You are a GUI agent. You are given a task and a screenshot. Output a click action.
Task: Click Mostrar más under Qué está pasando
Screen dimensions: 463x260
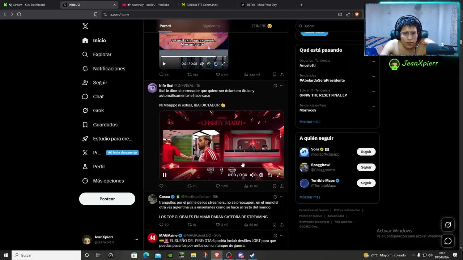point(310,122)
